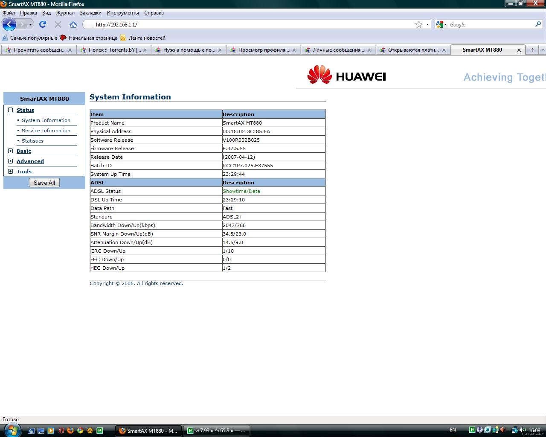The image size is (546, 437).
Task: Switch to the 'Просмотр профиля' tab
Action: (x=263, y=50)
